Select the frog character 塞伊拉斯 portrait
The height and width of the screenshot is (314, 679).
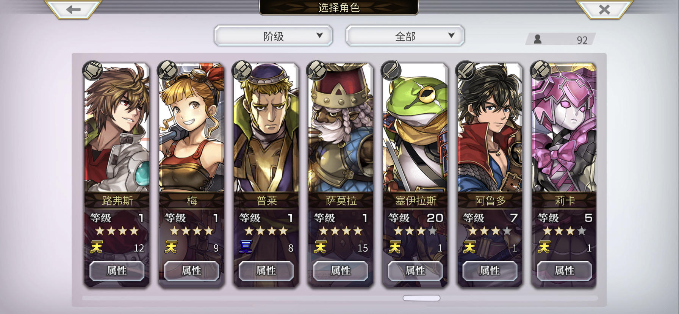coord(415,127)
